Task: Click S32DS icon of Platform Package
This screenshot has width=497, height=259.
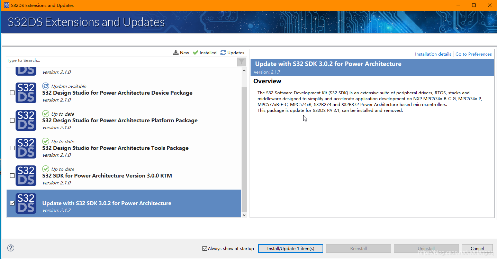Action: pos(26,121)
